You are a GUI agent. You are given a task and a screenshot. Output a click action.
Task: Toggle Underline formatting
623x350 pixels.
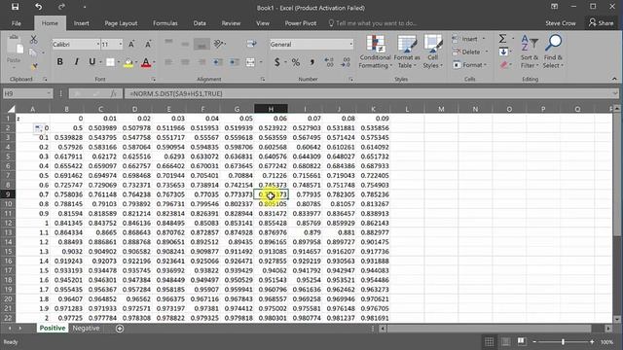pyautogui.click(x=92, y=62)
